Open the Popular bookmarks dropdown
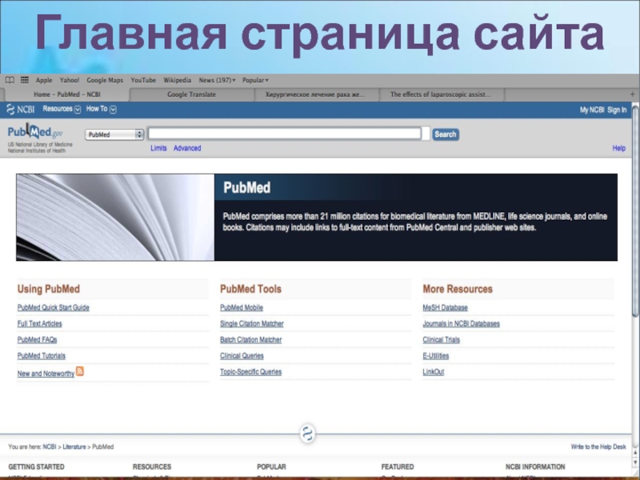 (255, 81)
